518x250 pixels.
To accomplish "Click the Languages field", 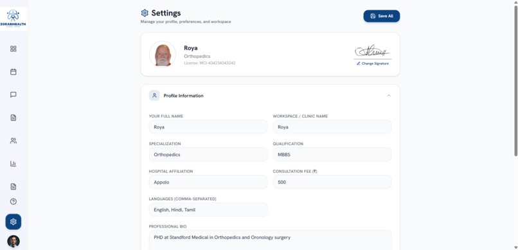I will pyautogui.click(x=208, y=210).
